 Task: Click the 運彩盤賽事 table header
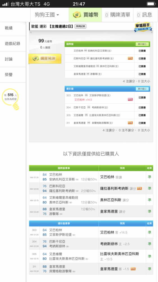[64, 223]
